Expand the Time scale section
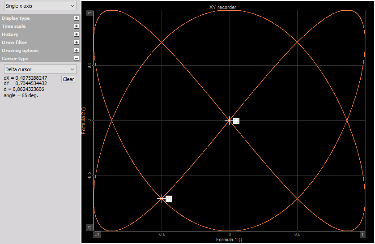 coord(76,26)
